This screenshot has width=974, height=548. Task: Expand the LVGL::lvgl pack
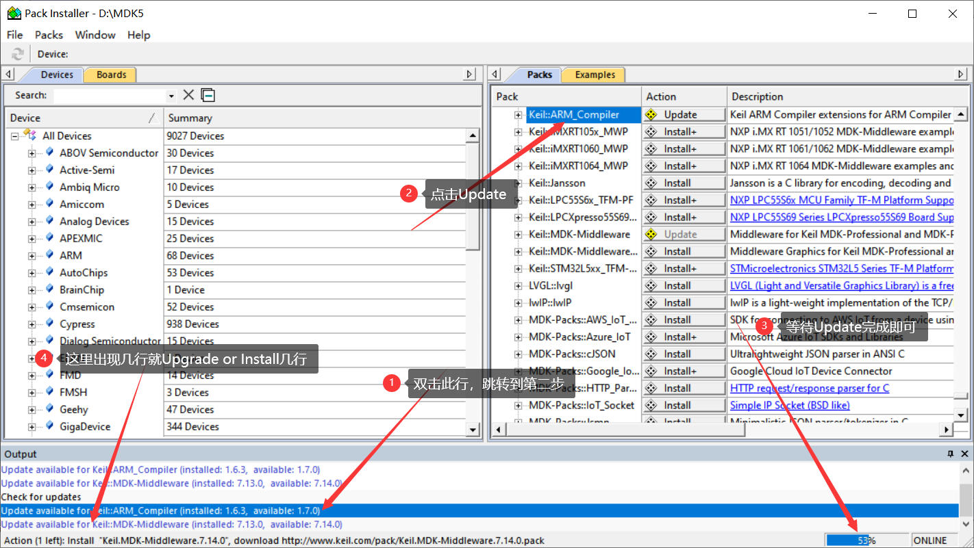(x=519, y=286)
